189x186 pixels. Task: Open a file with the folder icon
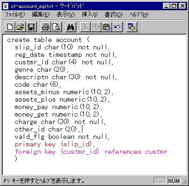tap(20, 27)
